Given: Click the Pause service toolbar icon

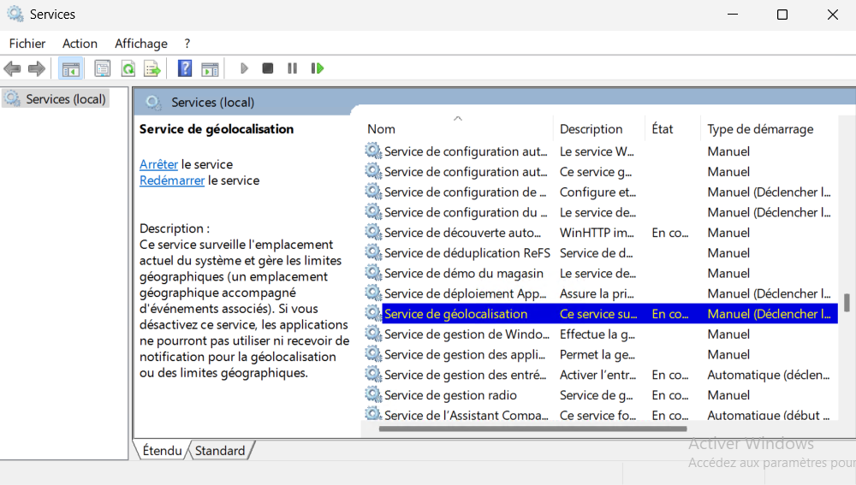Looking at the screenshot, I should pyautogui.click(x=292, y=68).
